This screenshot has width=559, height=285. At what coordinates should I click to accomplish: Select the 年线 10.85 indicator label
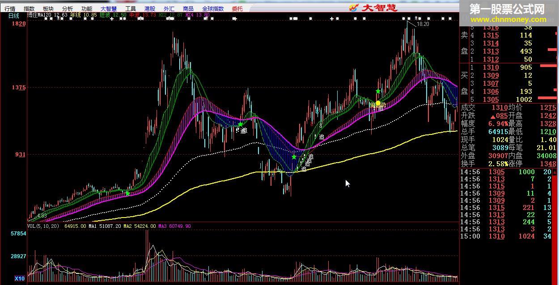83,15
